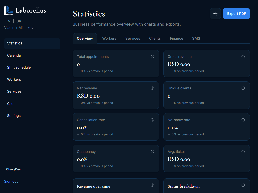Click the Net revenue RSD 0.00 value
The height and width of the screenshot is (193, 258).
pos(88,96)
